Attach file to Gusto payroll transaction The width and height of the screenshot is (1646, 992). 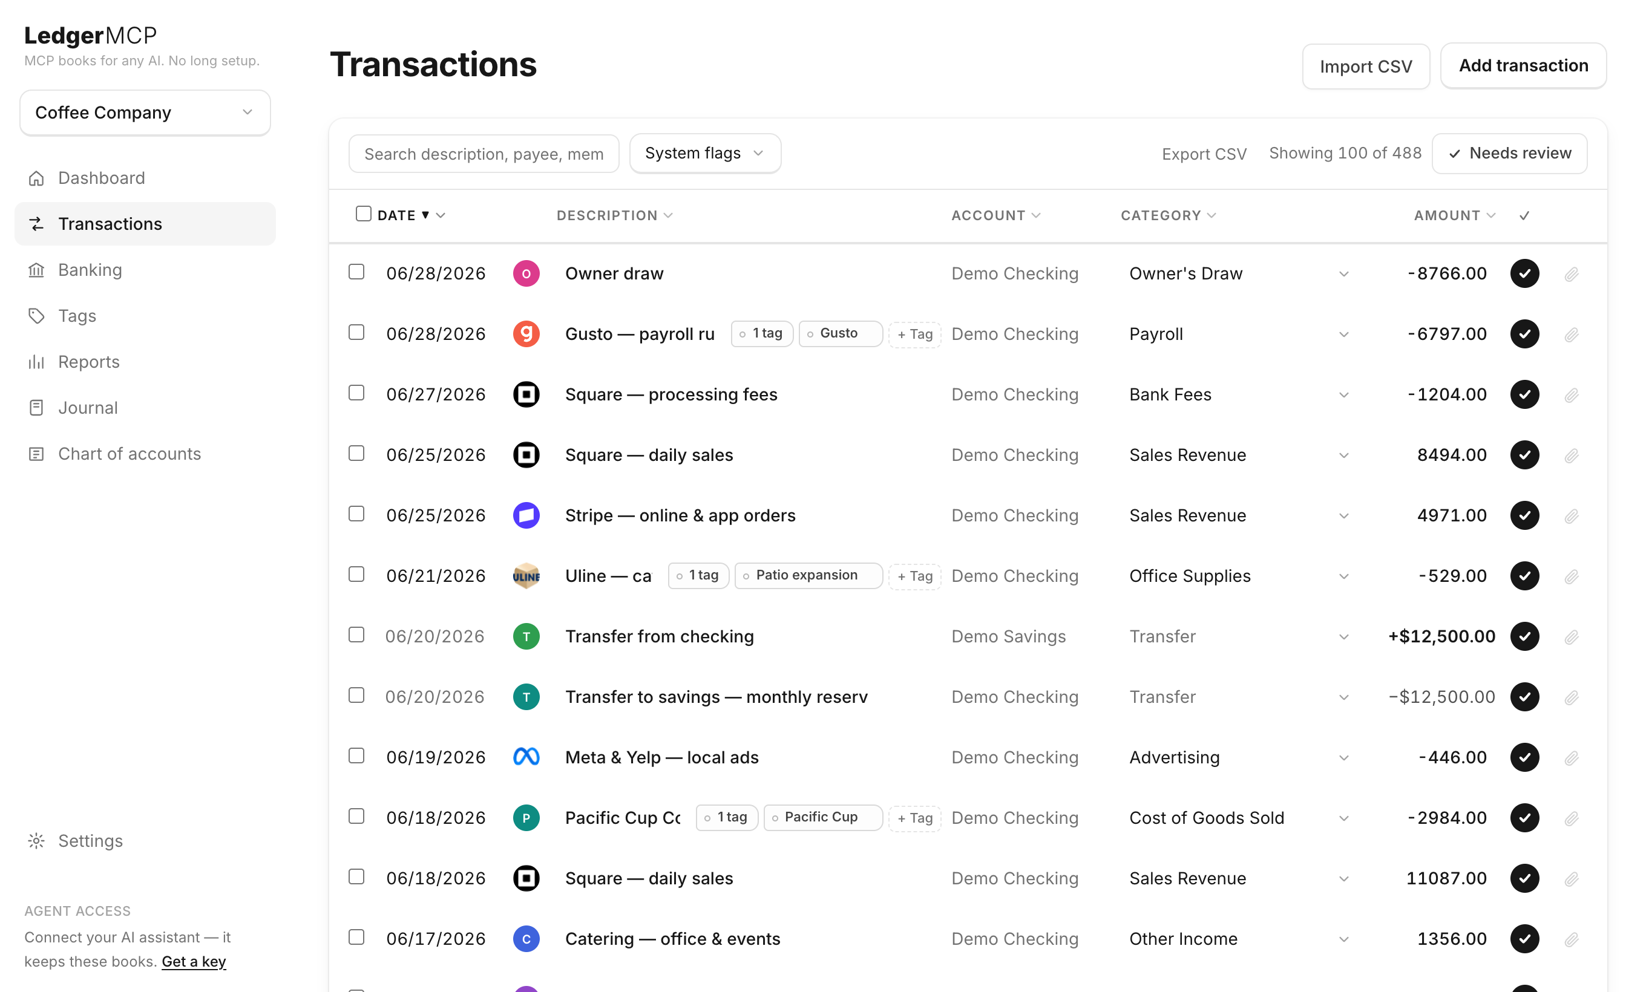(1571, 334)
